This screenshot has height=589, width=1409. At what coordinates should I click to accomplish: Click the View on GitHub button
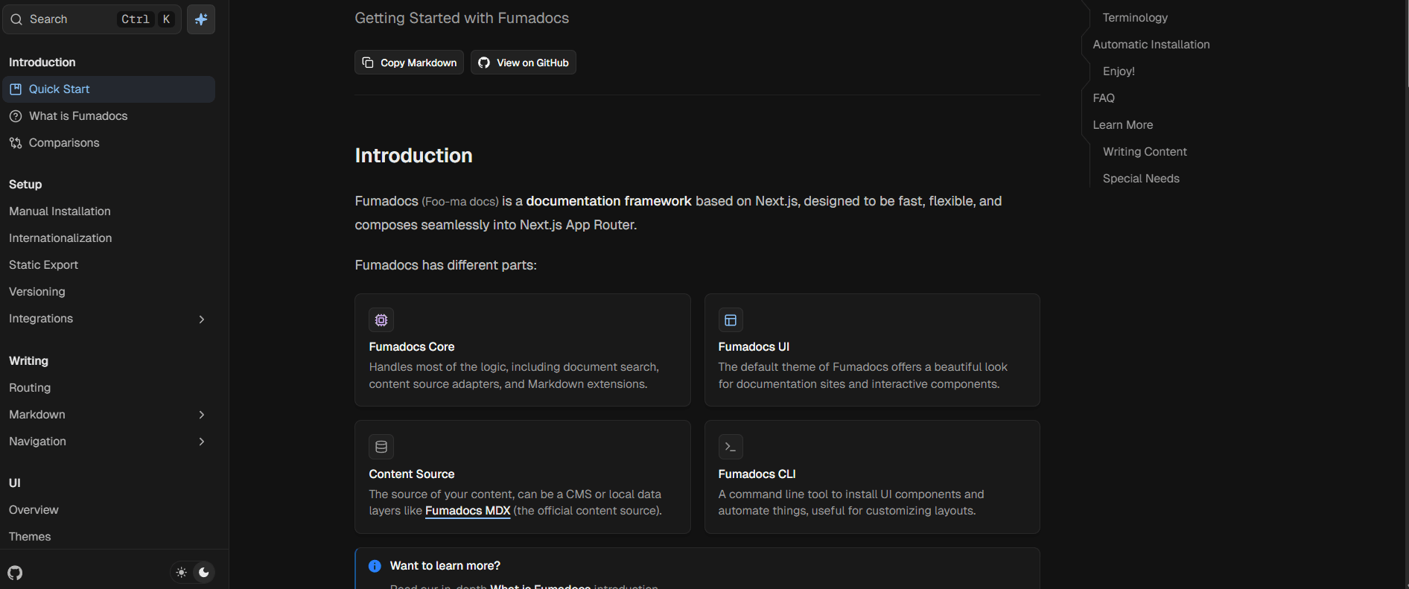click(x=524, y=63)
